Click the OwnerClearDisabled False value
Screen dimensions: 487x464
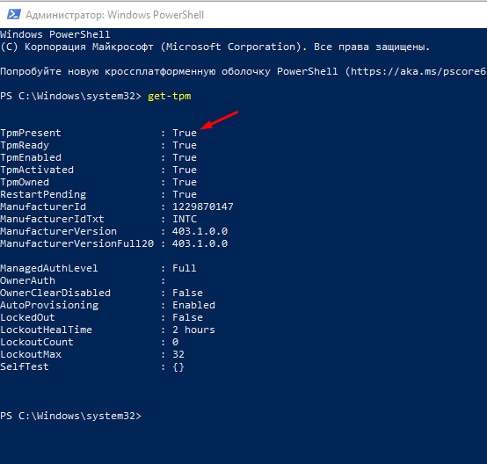187,293
